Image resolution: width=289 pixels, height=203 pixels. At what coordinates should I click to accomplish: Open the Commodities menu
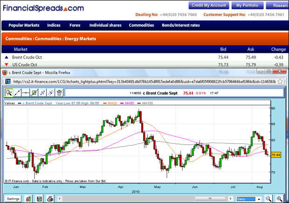(x=141, y=25)
